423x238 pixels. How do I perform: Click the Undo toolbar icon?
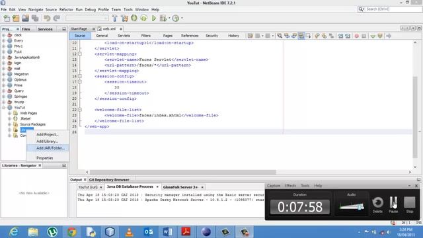47,19
